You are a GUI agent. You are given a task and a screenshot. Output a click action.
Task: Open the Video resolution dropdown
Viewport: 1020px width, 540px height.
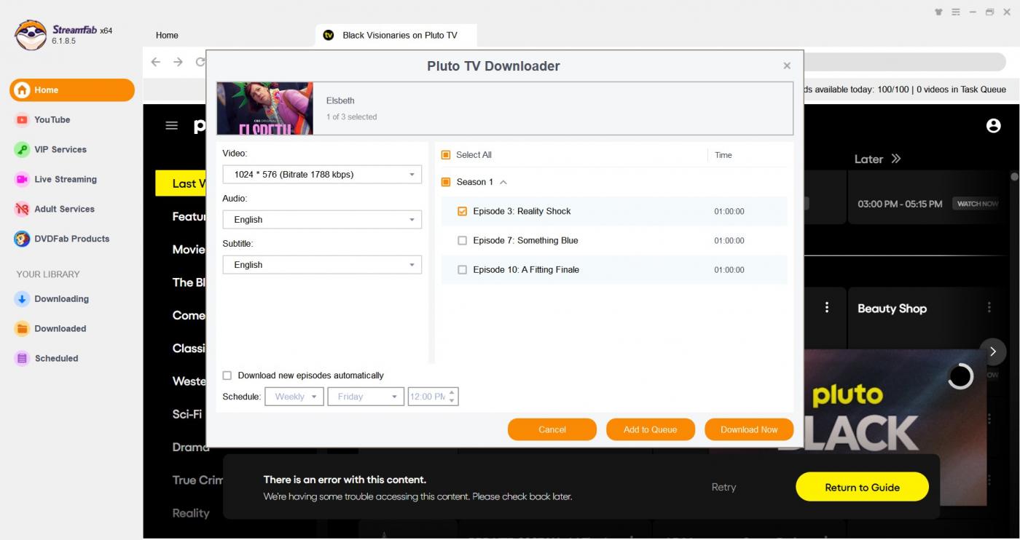(321, 175)
